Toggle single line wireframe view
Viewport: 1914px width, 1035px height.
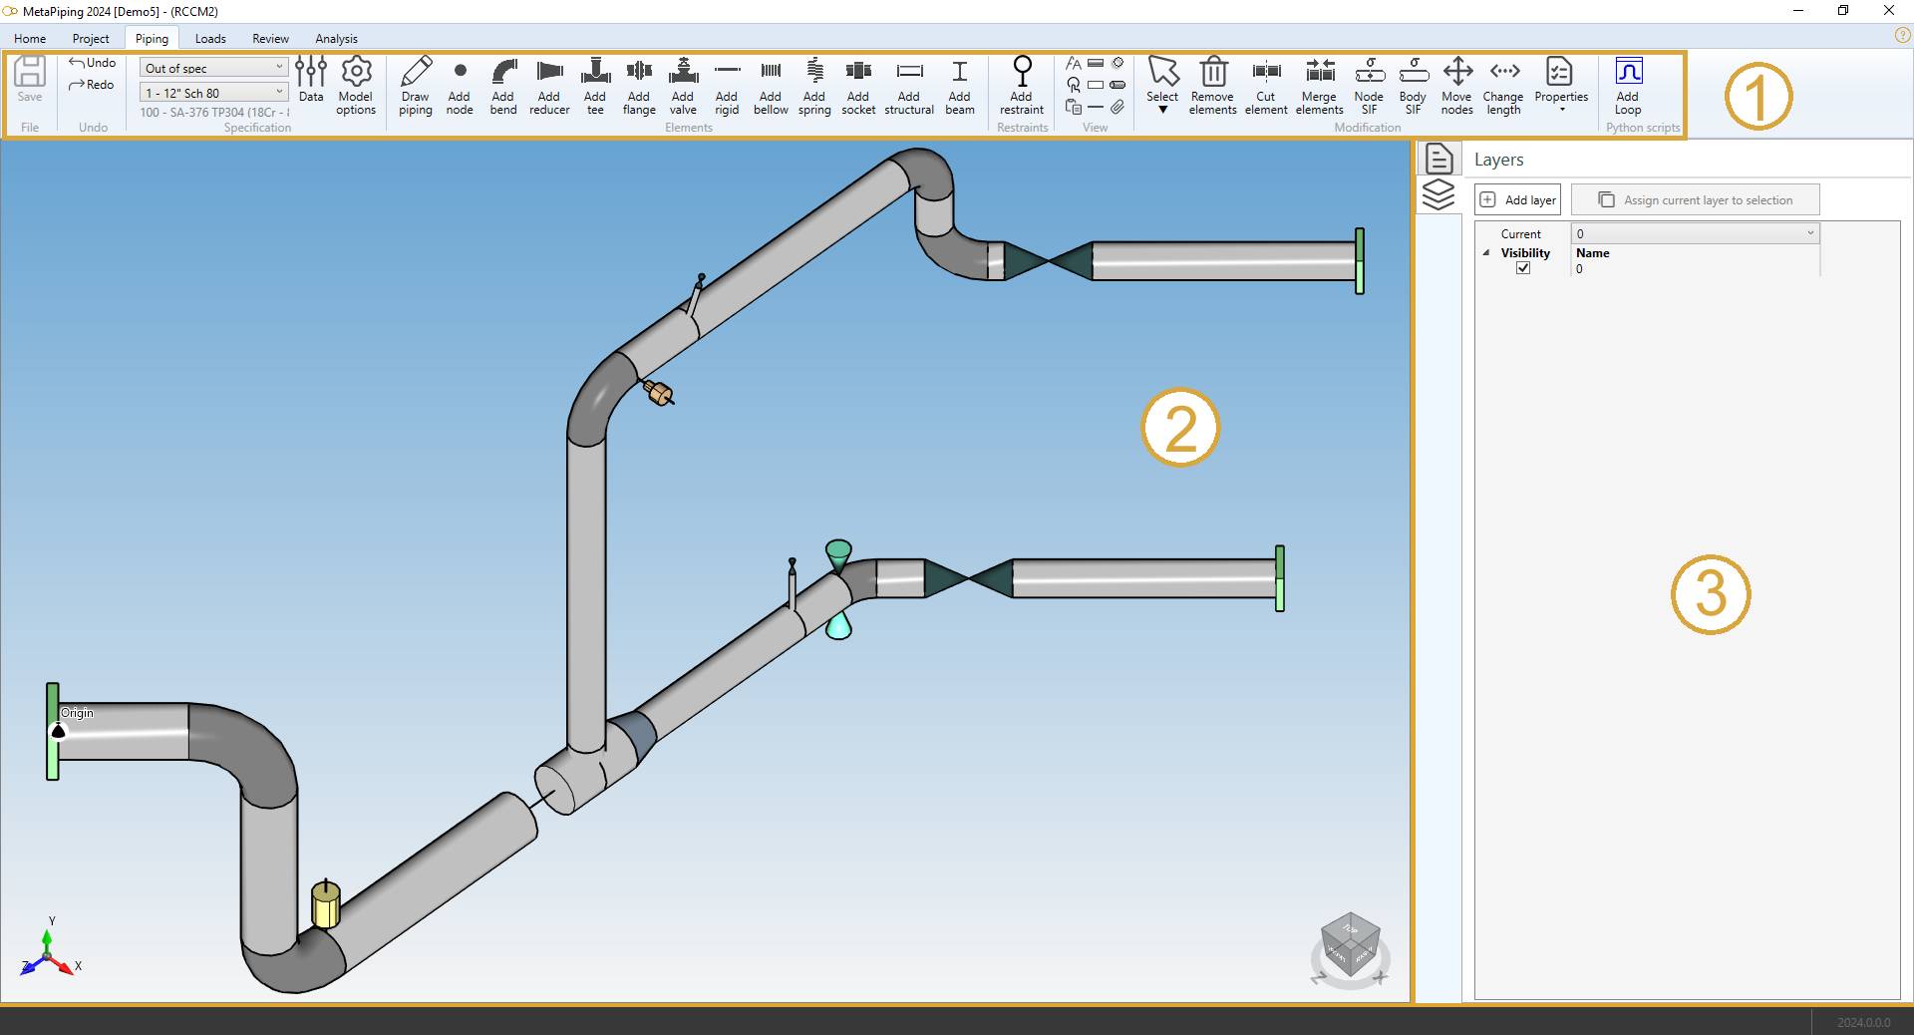pyautogui.click(x=1096, y=107)
